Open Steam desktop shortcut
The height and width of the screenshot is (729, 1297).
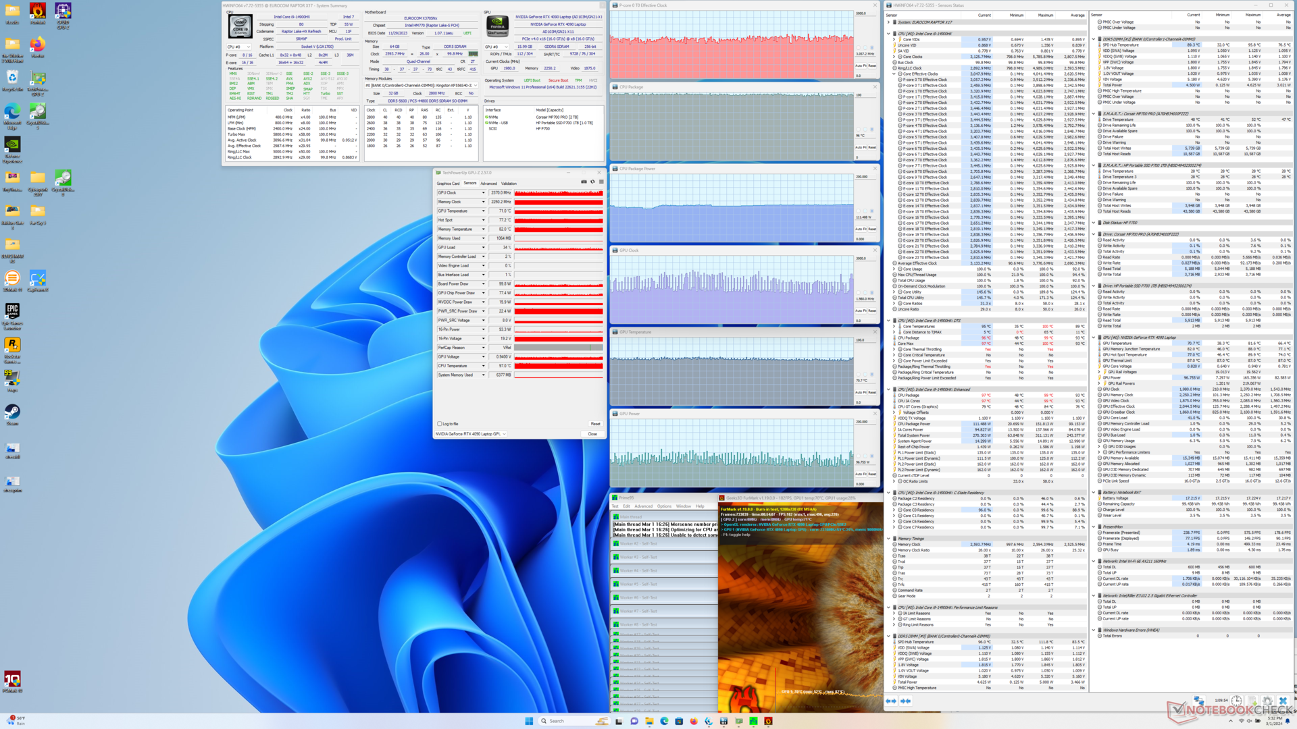point(12,414)
